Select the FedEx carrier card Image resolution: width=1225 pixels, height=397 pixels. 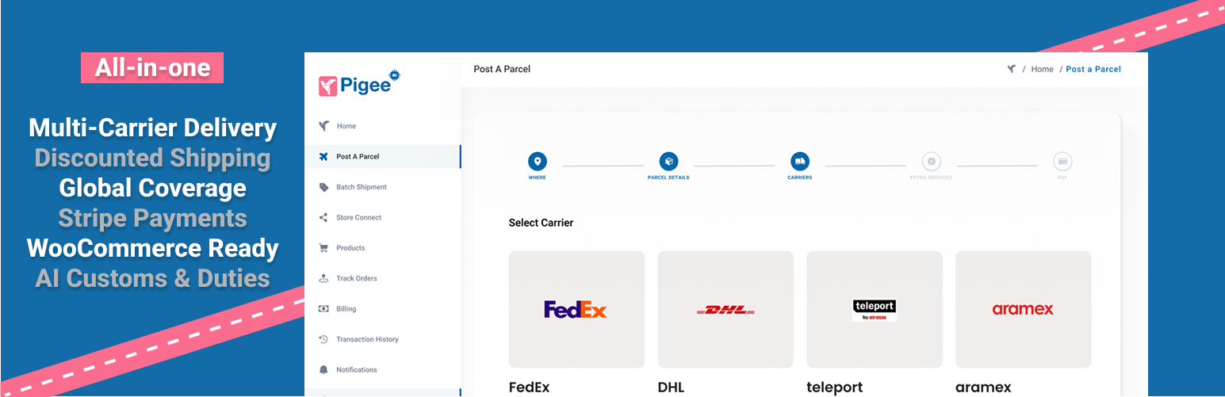pyautogui.click(x=576, y=310)
